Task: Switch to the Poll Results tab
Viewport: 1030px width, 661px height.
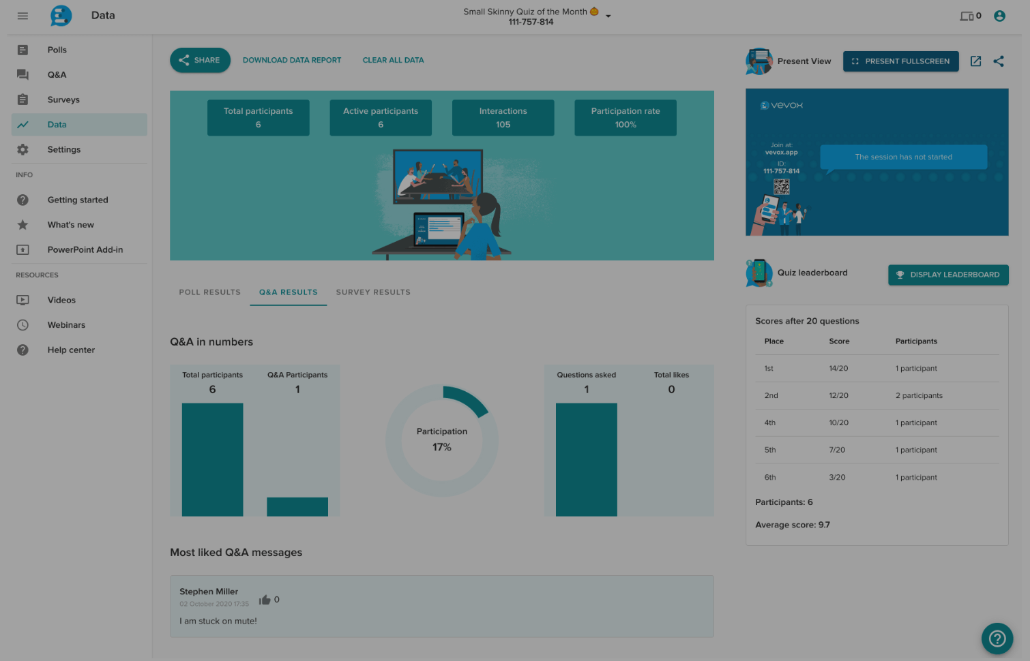Action: [x=209, y=292]
